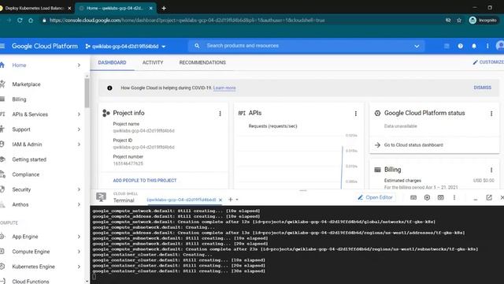Open the notifications bell
The image size is (504, 284).
click(474, 46)
